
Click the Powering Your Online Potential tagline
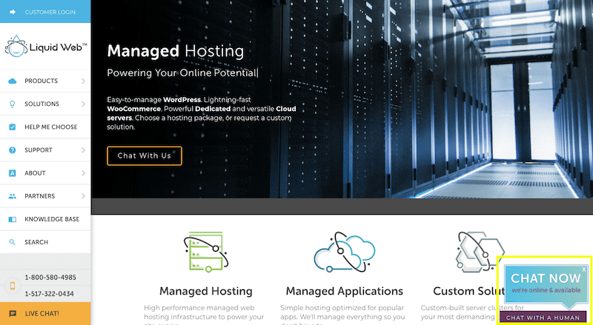point(182,73)
